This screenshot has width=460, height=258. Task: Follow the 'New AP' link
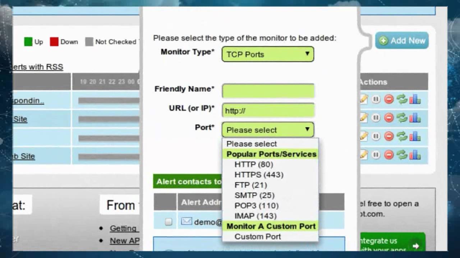(124, 241)
